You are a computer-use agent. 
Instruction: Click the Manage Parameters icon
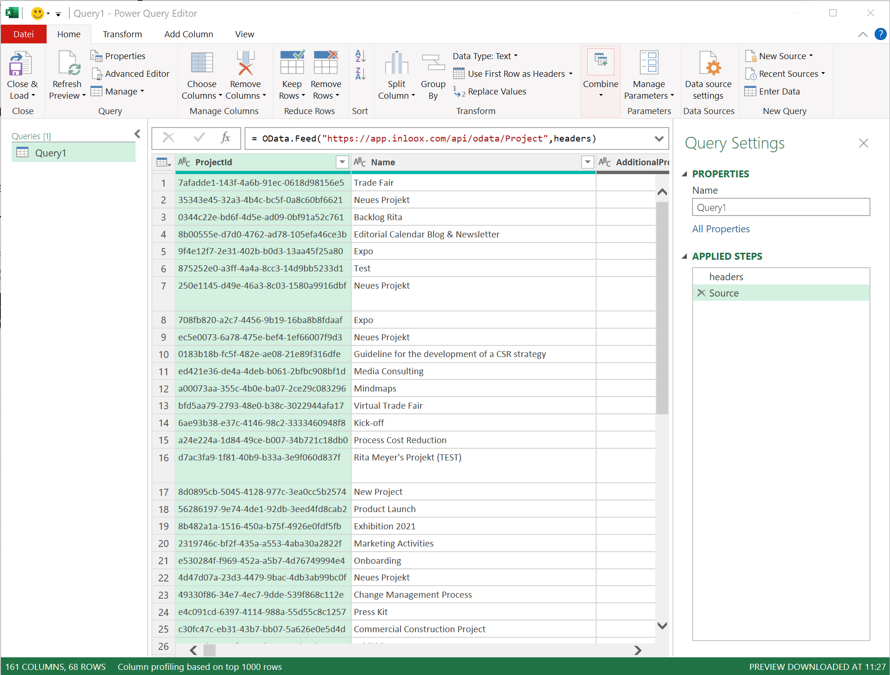point(649,63)
